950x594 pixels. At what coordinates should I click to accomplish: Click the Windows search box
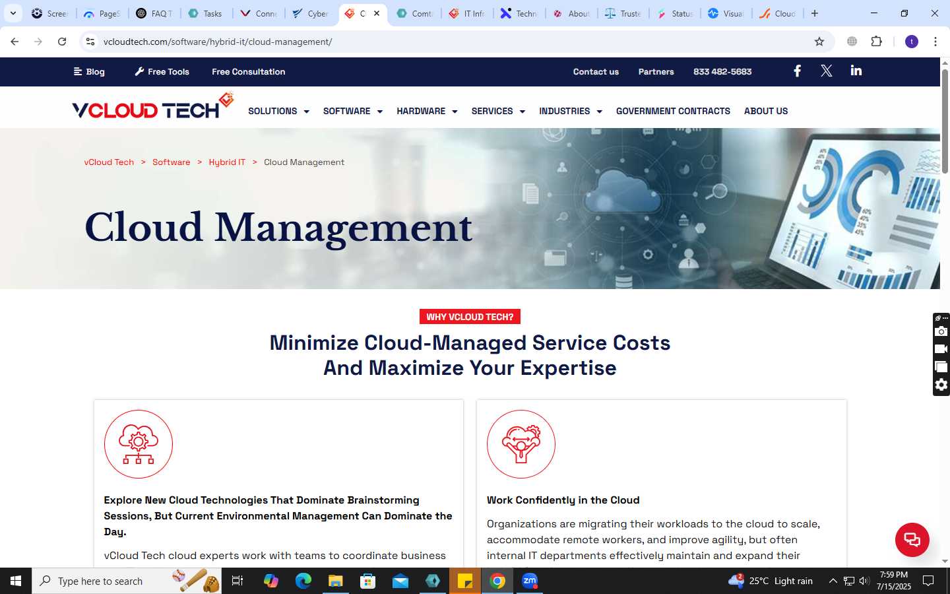pos(127,581)
